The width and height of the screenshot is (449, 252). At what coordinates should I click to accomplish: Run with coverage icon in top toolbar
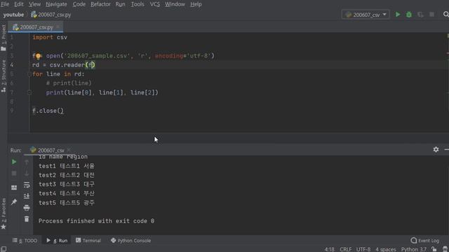click(x=420, y=15)
